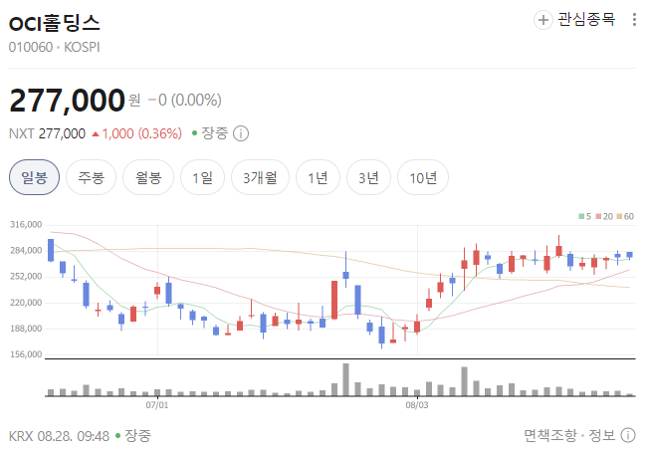The width and height of the screenshot is (649, 456).
Task: Click the 252,000 y-axis price label
Action: click(x=26, y=276)
